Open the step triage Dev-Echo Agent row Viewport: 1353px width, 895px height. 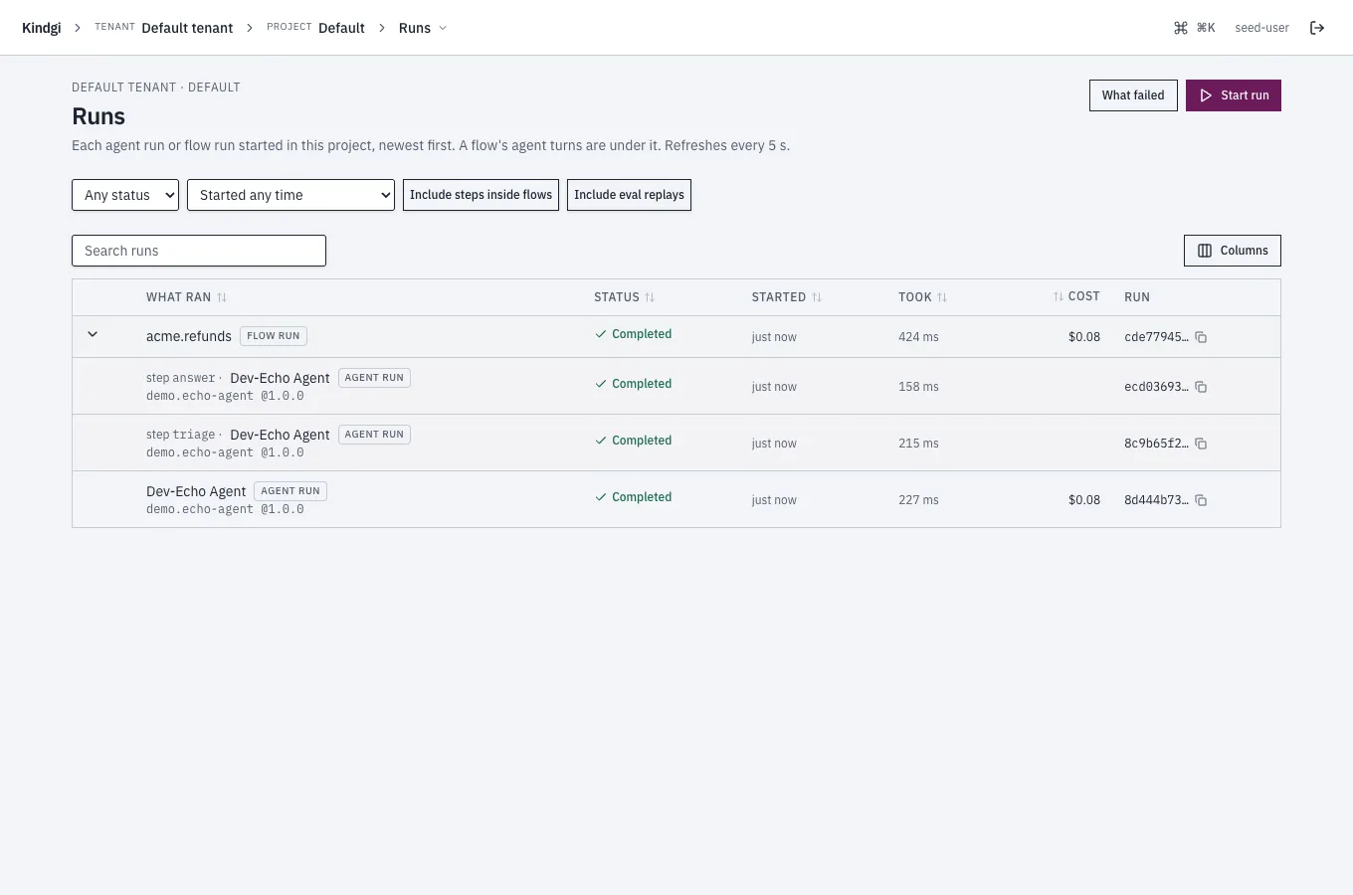[676, 443]
